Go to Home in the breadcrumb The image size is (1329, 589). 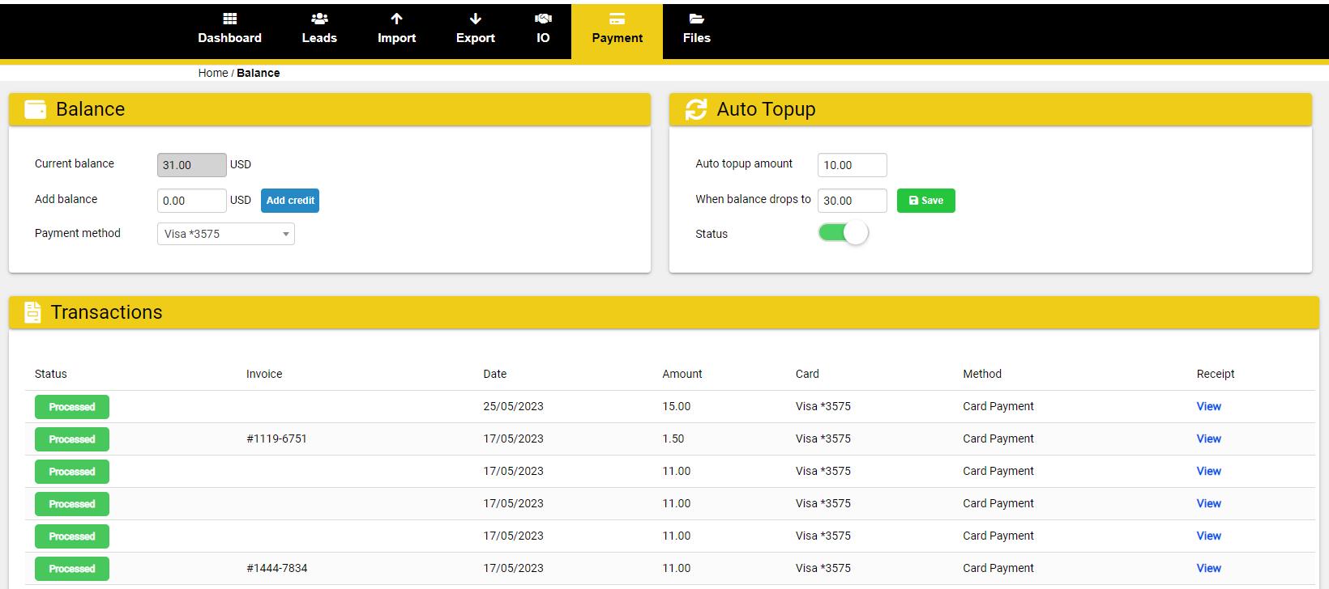(x=213, y=73)
